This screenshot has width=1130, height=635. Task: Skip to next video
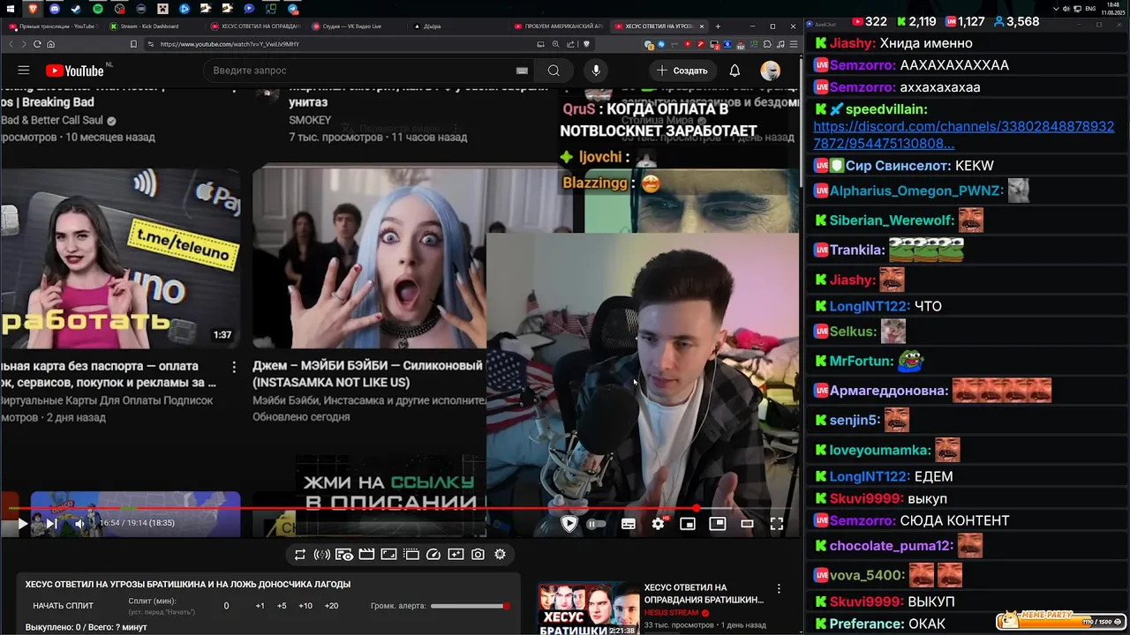click(51, 524)
